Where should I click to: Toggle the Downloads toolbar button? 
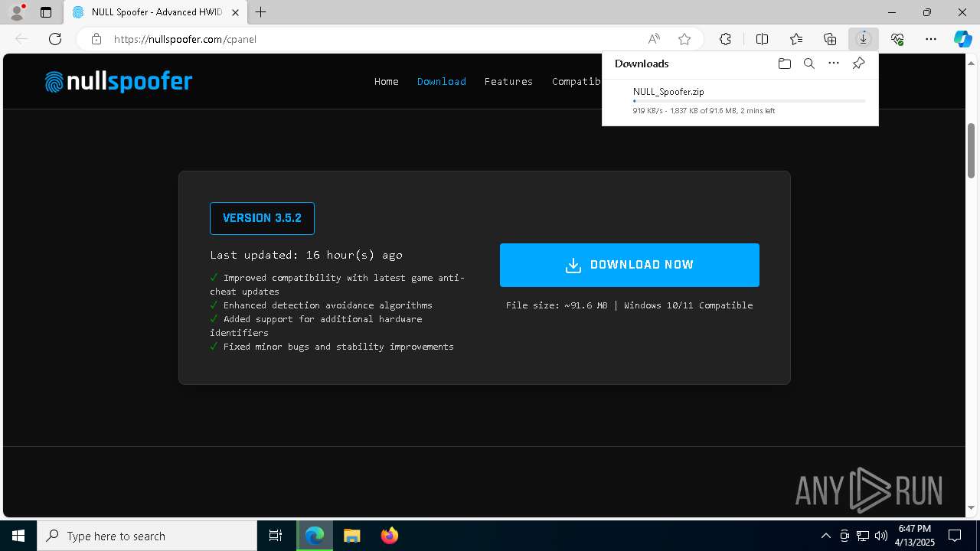pos(864,39)
